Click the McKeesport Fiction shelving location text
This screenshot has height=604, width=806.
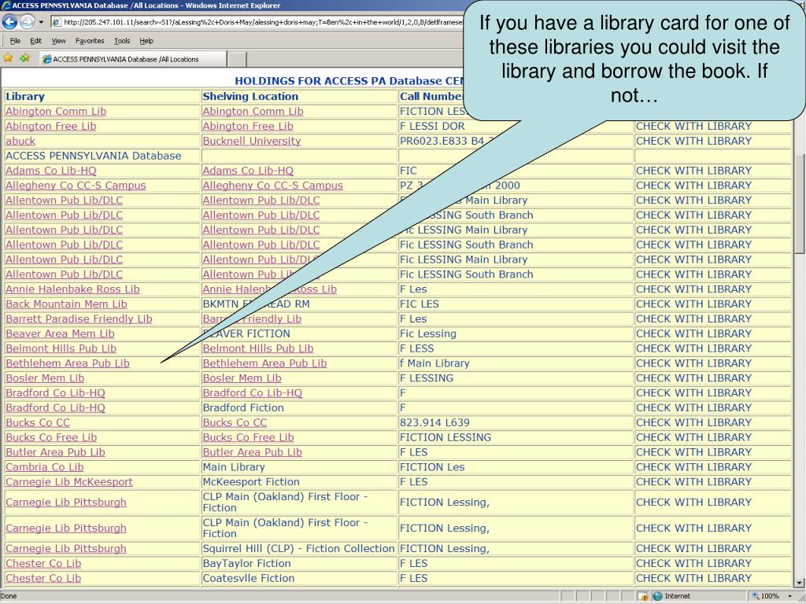click(x=251, y=483)
